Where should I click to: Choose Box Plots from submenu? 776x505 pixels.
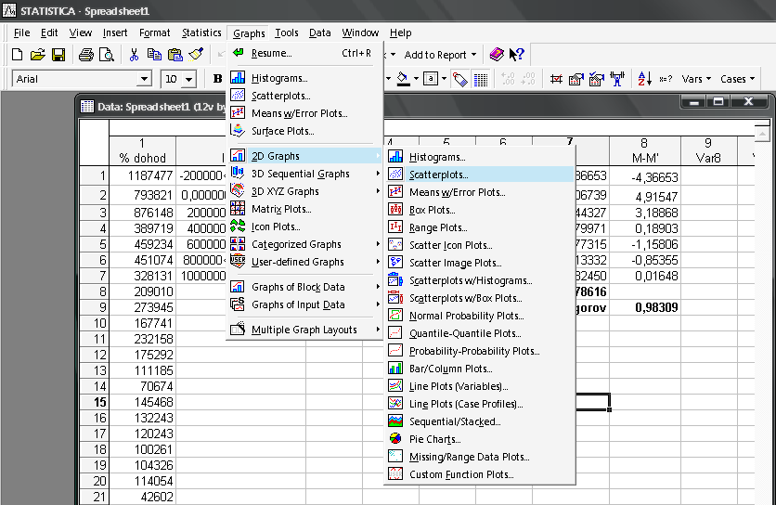click(x=480, y=210)
